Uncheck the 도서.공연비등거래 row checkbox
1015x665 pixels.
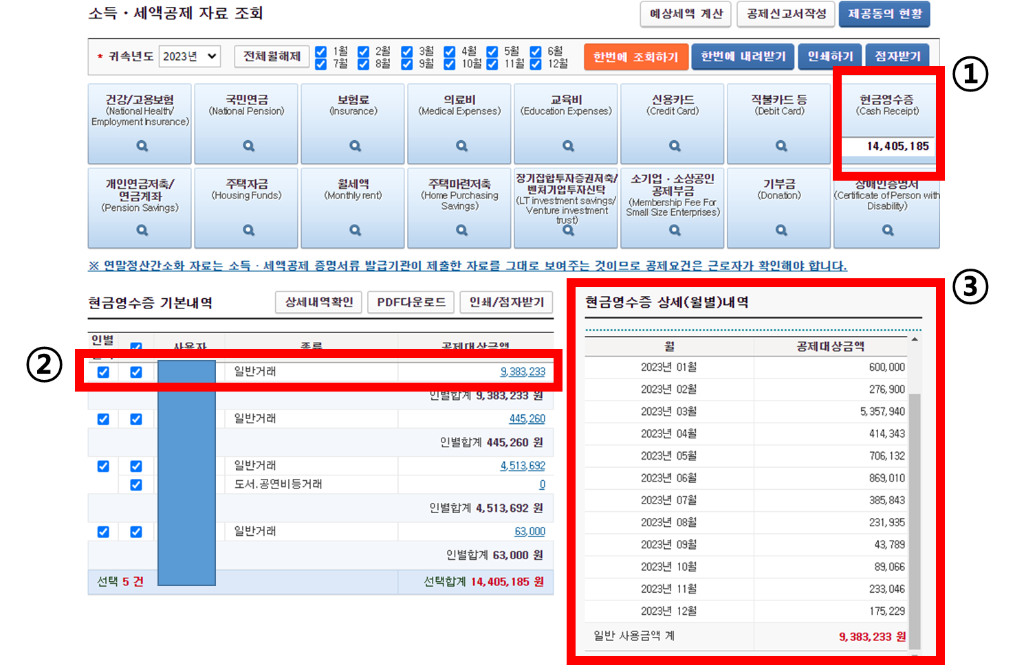tap(135, 484)
